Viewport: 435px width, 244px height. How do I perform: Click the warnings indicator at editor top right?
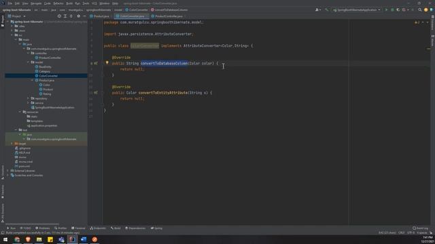417,22
